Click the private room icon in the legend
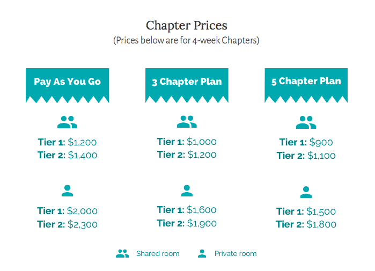 tap(202, 253)
